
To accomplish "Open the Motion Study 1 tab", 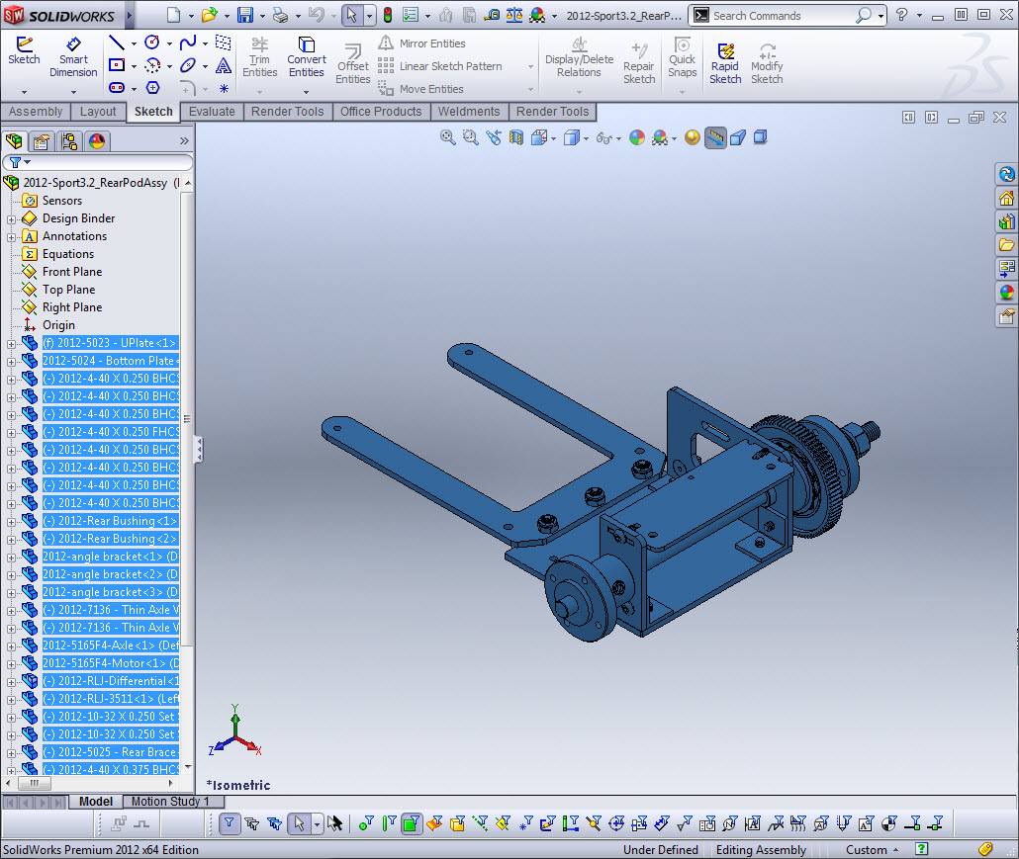I will click(170, 802).
